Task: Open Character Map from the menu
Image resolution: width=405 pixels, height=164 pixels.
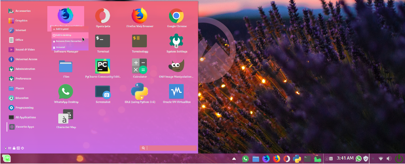Action: (66, 119)
